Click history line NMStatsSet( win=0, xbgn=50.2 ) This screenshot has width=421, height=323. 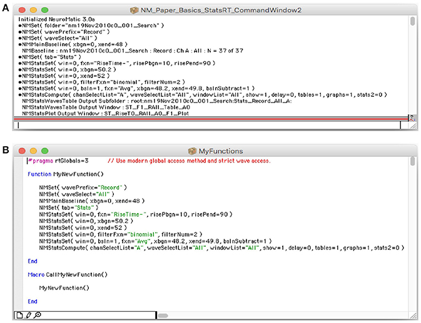(x=67, y=69)
